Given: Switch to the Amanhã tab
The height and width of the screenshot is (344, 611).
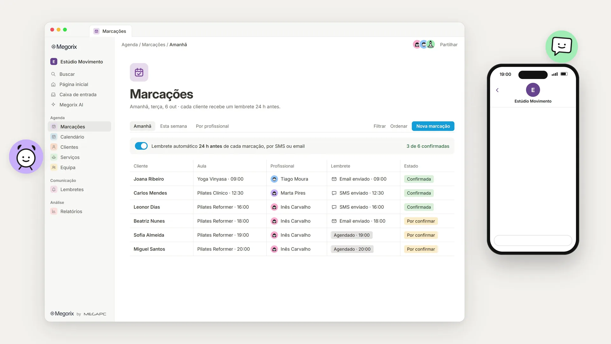Looking at the screenshot, I should click(x=142, y=126).
